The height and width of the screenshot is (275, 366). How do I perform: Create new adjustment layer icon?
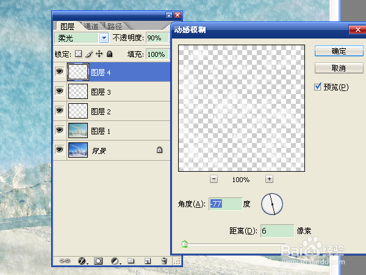coord(115,261)
